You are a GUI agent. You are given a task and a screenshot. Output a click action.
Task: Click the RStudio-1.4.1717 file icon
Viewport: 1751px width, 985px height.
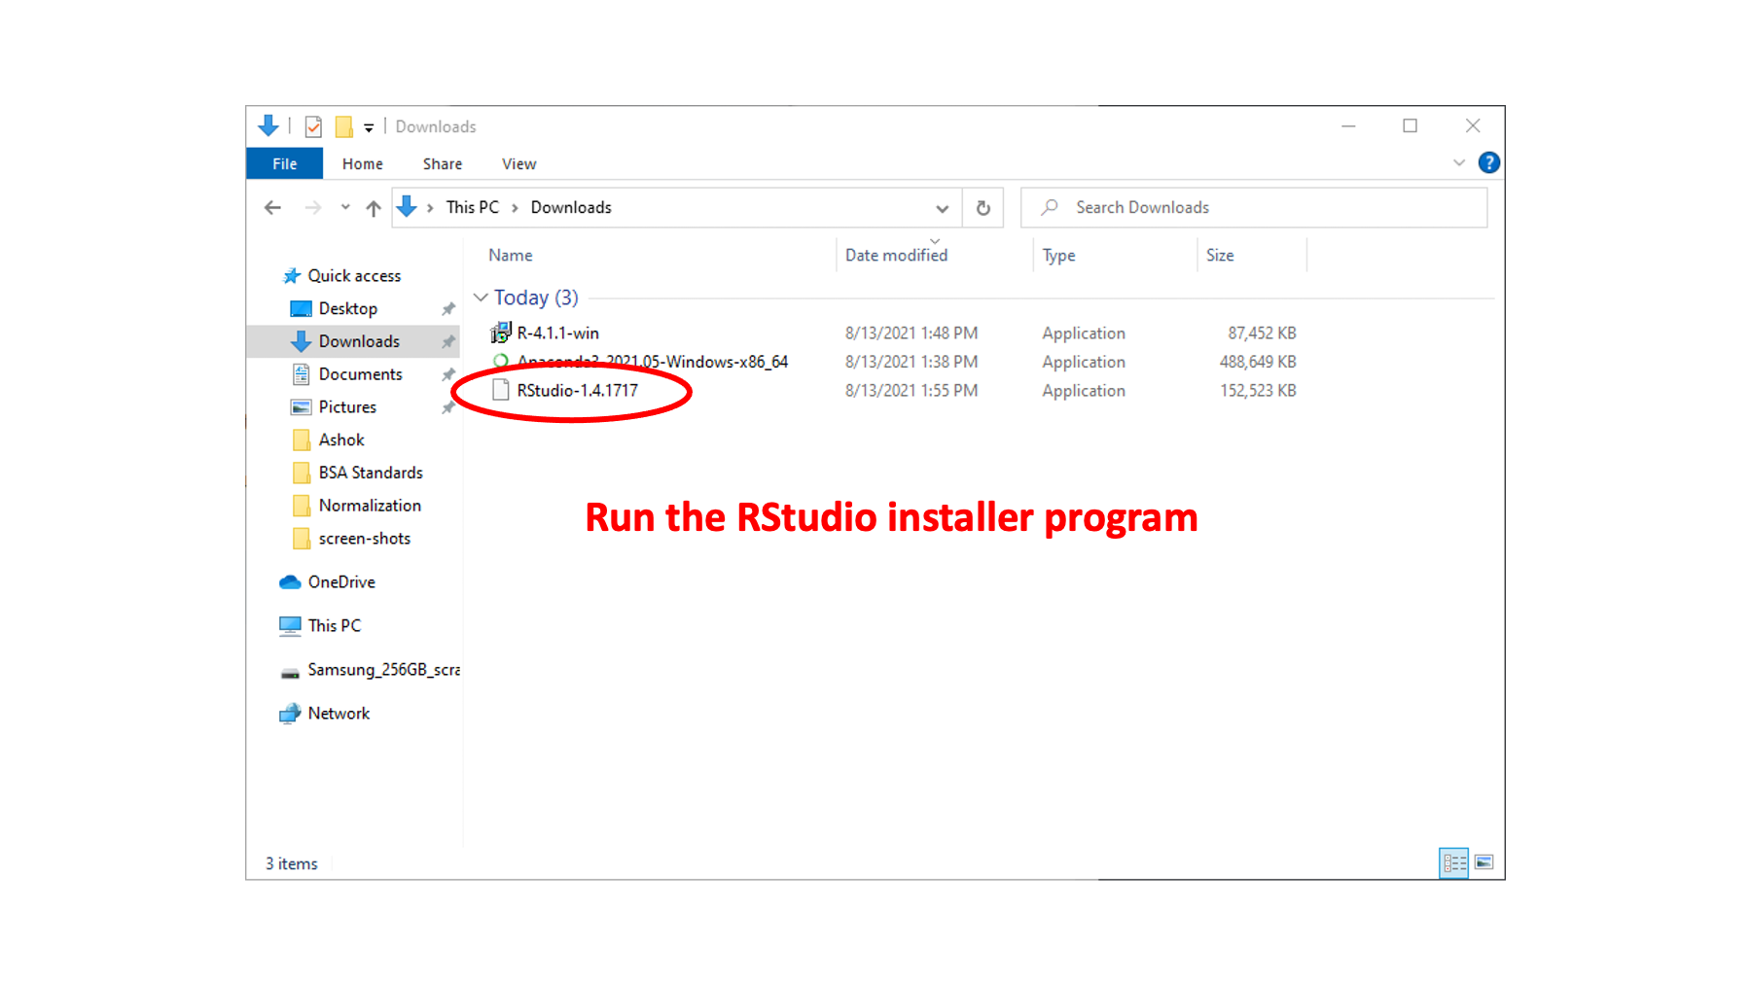click(x=501, y=390)
